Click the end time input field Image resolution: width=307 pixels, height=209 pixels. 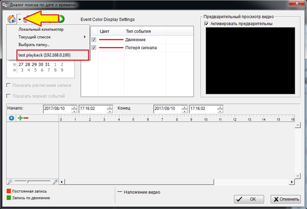pos(202,109)
